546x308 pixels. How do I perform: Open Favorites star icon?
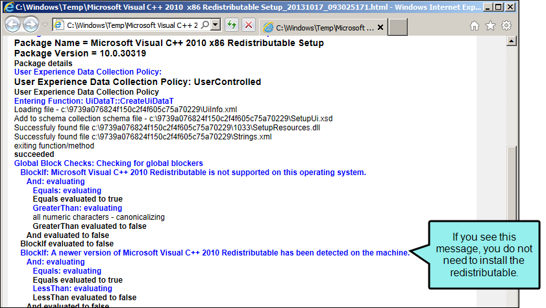tap(490, 25)
